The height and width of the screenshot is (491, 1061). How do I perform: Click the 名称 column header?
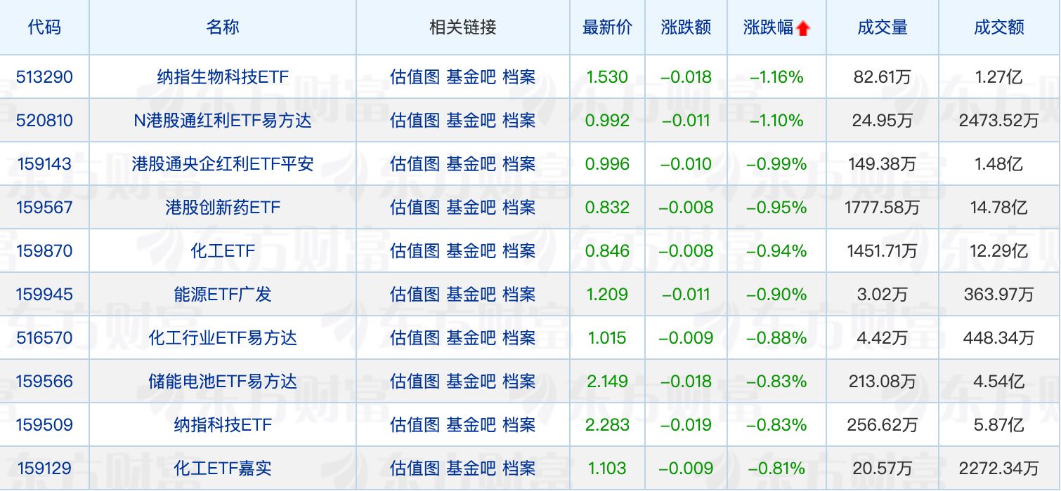[223, 27]
